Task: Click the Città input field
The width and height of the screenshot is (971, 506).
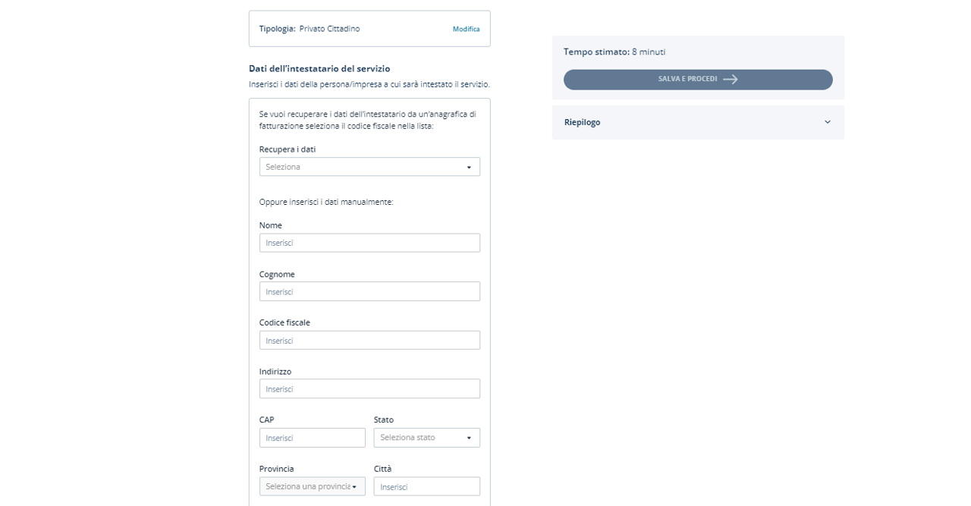Action: tap(427, 486)
